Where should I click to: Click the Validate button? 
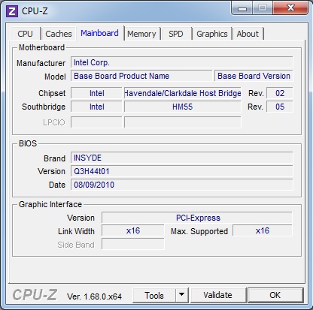(x=217, y=295)
